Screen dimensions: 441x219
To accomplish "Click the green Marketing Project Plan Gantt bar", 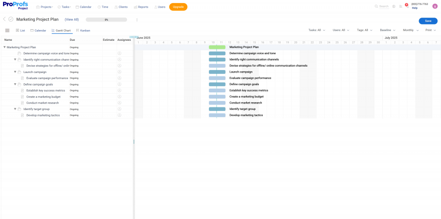I will 217,47.
